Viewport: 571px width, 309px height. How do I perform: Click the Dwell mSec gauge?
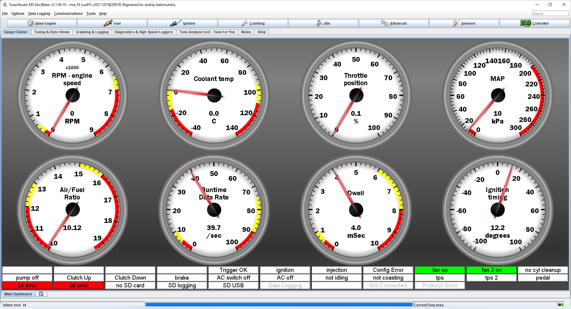[x=356, y=210]
